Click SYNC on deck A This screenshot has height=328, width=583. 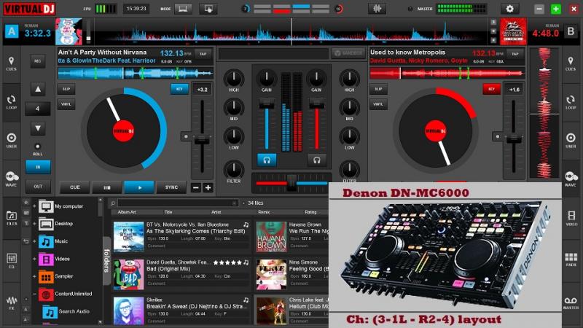[171, 187]
